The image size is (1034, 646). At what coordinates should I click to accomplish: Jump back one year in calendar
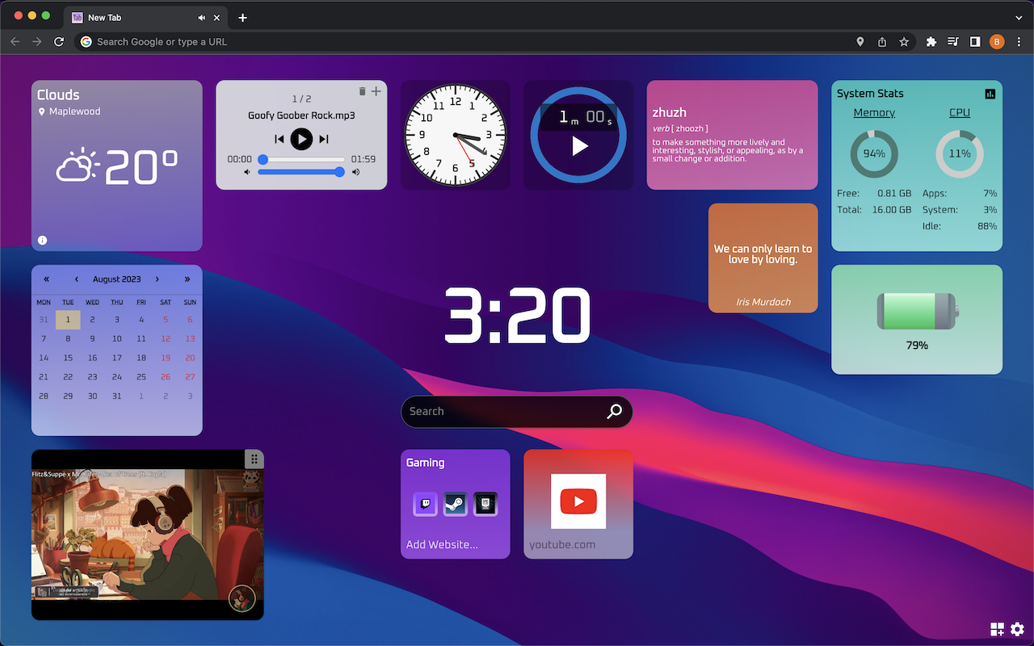click(x=47, y=279)
